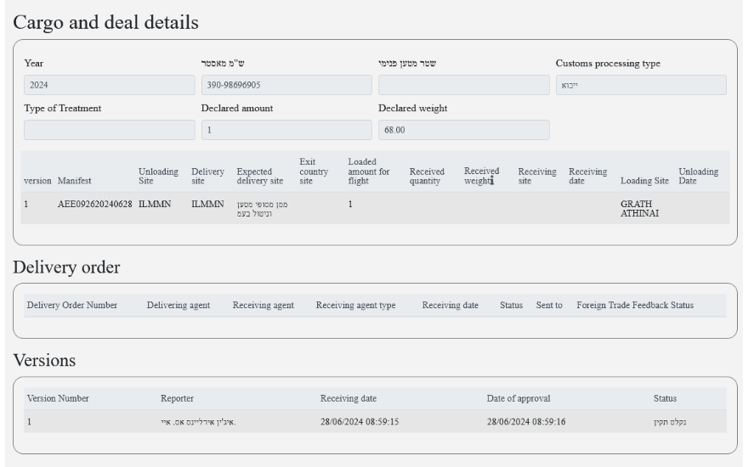Viewport: 754px width, 467px height.
Task: Select the Declared amount input field
Action: click(x=286, y=130)
